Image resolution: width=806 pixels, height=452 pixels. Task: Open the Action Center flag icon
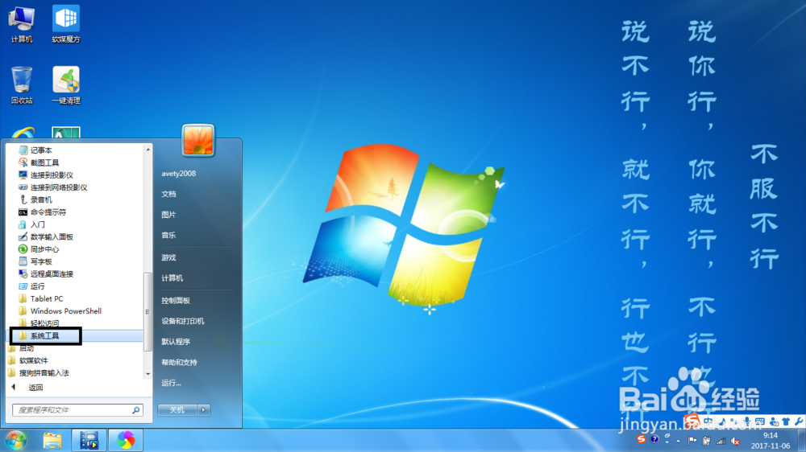pos(692,441)
